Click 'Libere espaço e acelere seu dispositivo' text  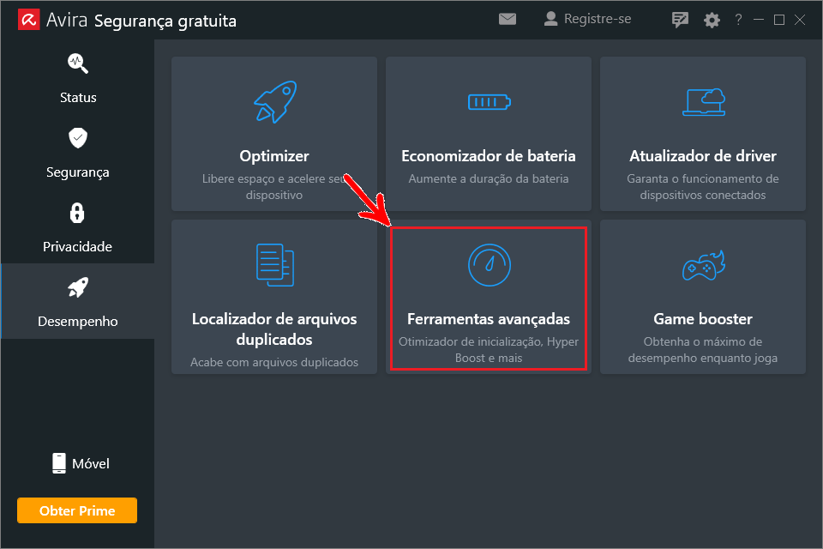pyautogui.click(x=274, y=186)
